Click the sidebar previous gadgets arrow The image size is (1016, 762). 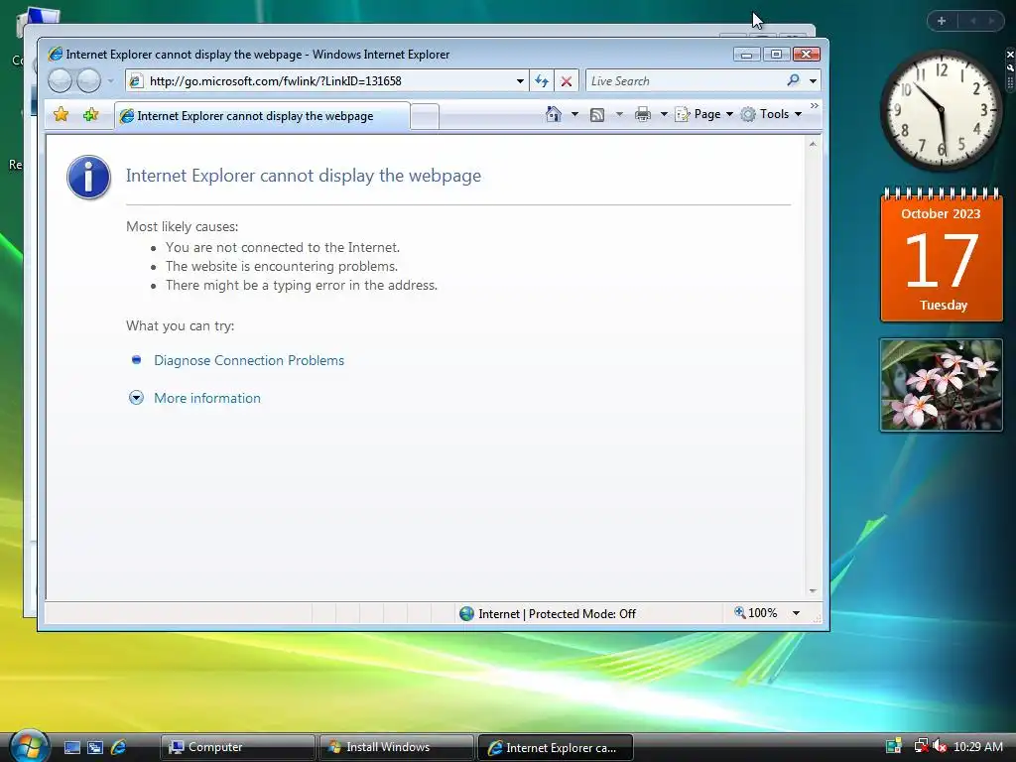972,21
